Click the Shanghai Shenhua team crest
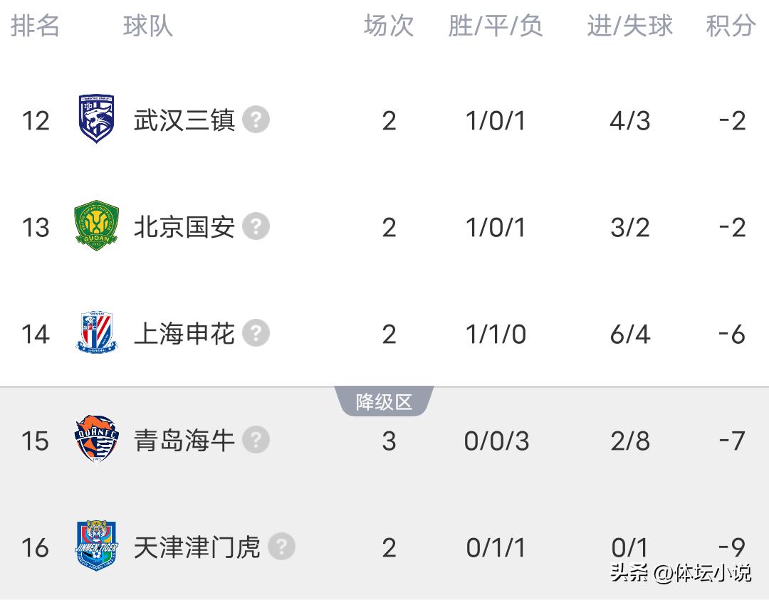This screenshot has height=600, width=769. tap(97, 333)
